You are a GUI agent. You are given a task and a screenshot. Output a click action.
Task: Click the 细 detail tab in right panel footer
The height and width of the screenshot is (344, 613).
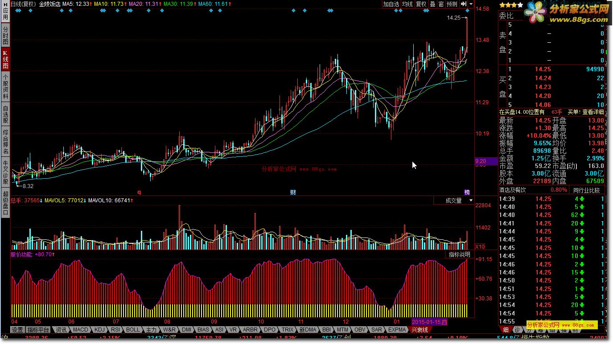pos(505,330)
